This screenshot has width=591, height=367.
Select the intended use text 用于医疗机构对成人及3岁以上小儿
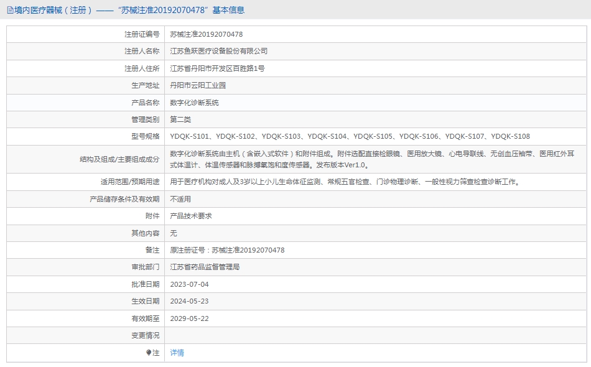pyautogui.click(x=346, y=182)
